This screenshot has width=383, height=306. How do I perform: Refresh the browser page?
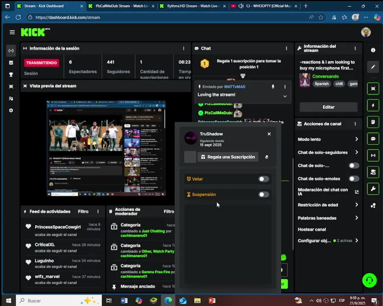[18, 17]
